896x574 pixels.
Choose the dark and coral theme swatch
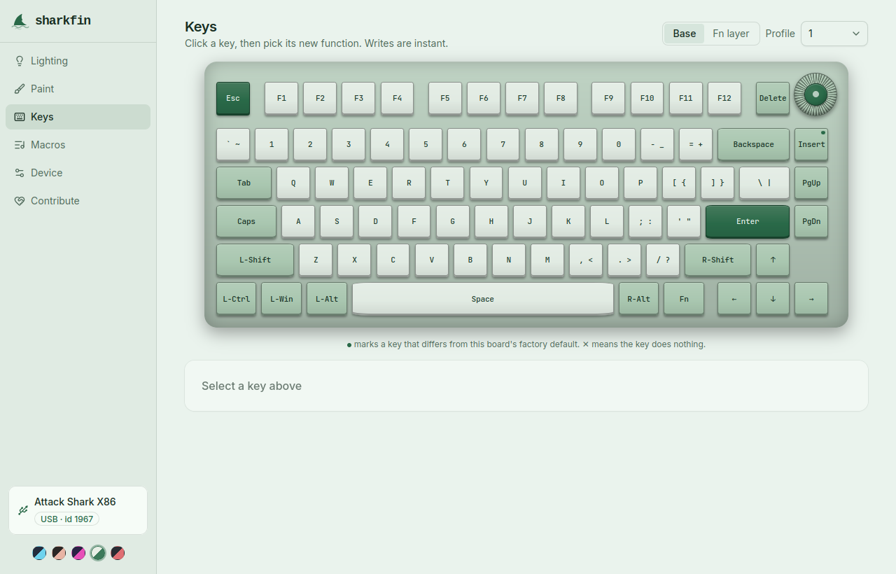click(118, 553)
